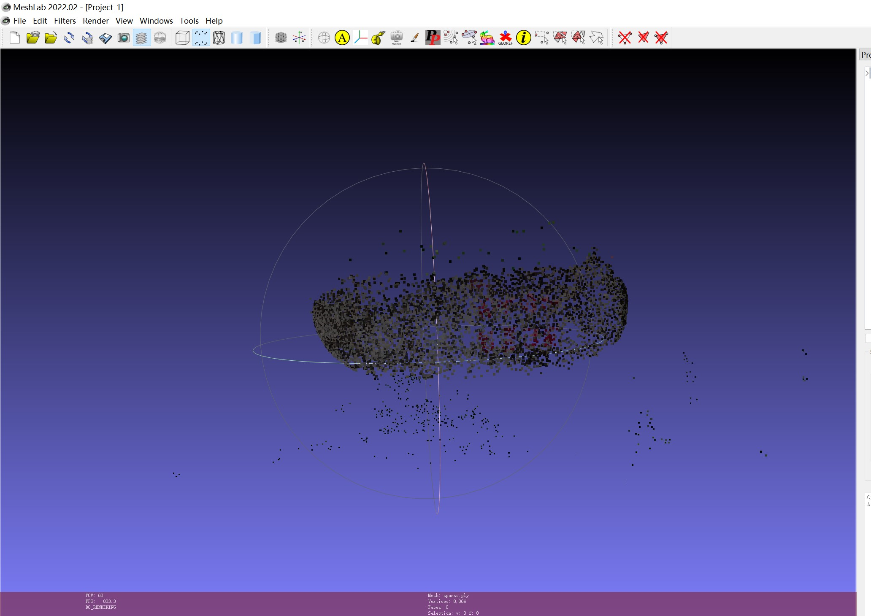Select faces and vertices in region tool
Viewport: 871px width, 616px height.
[578, 38]
